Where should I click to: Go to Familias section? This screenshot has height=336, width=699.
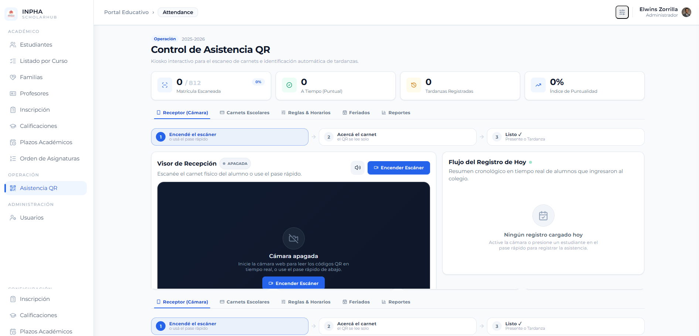coord(45,77)
